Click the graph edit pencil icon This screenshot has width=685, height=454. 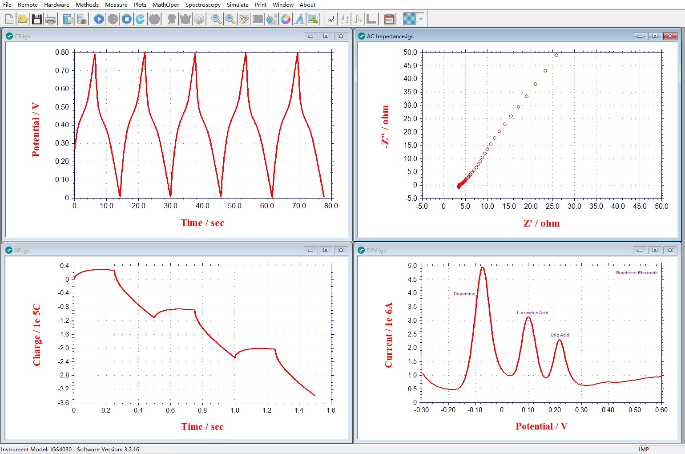pyautogui.click(x=244, y=19)
